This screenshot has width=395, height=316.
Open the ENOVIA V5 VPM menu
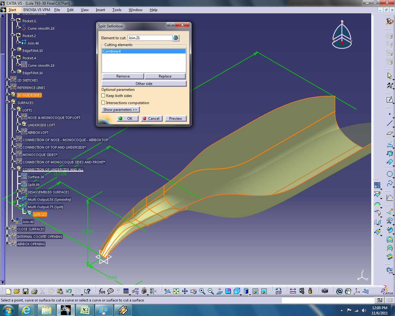click(37, 10)
